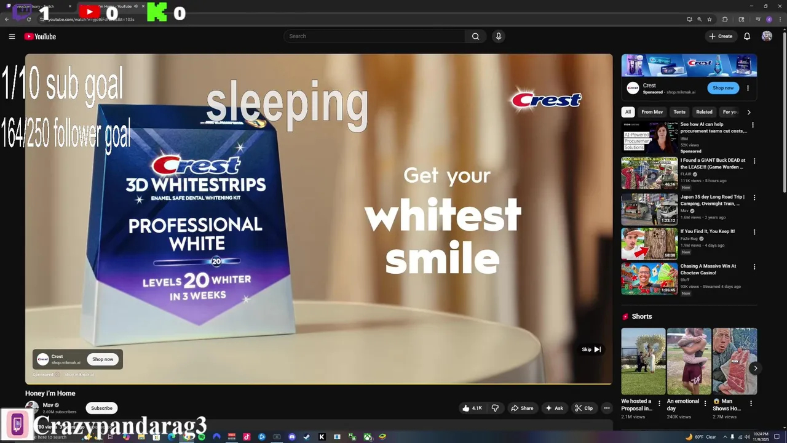Screen dimensions: 787x443
Task: Open the browser three-dot menu
Action: tap(779, 19)
